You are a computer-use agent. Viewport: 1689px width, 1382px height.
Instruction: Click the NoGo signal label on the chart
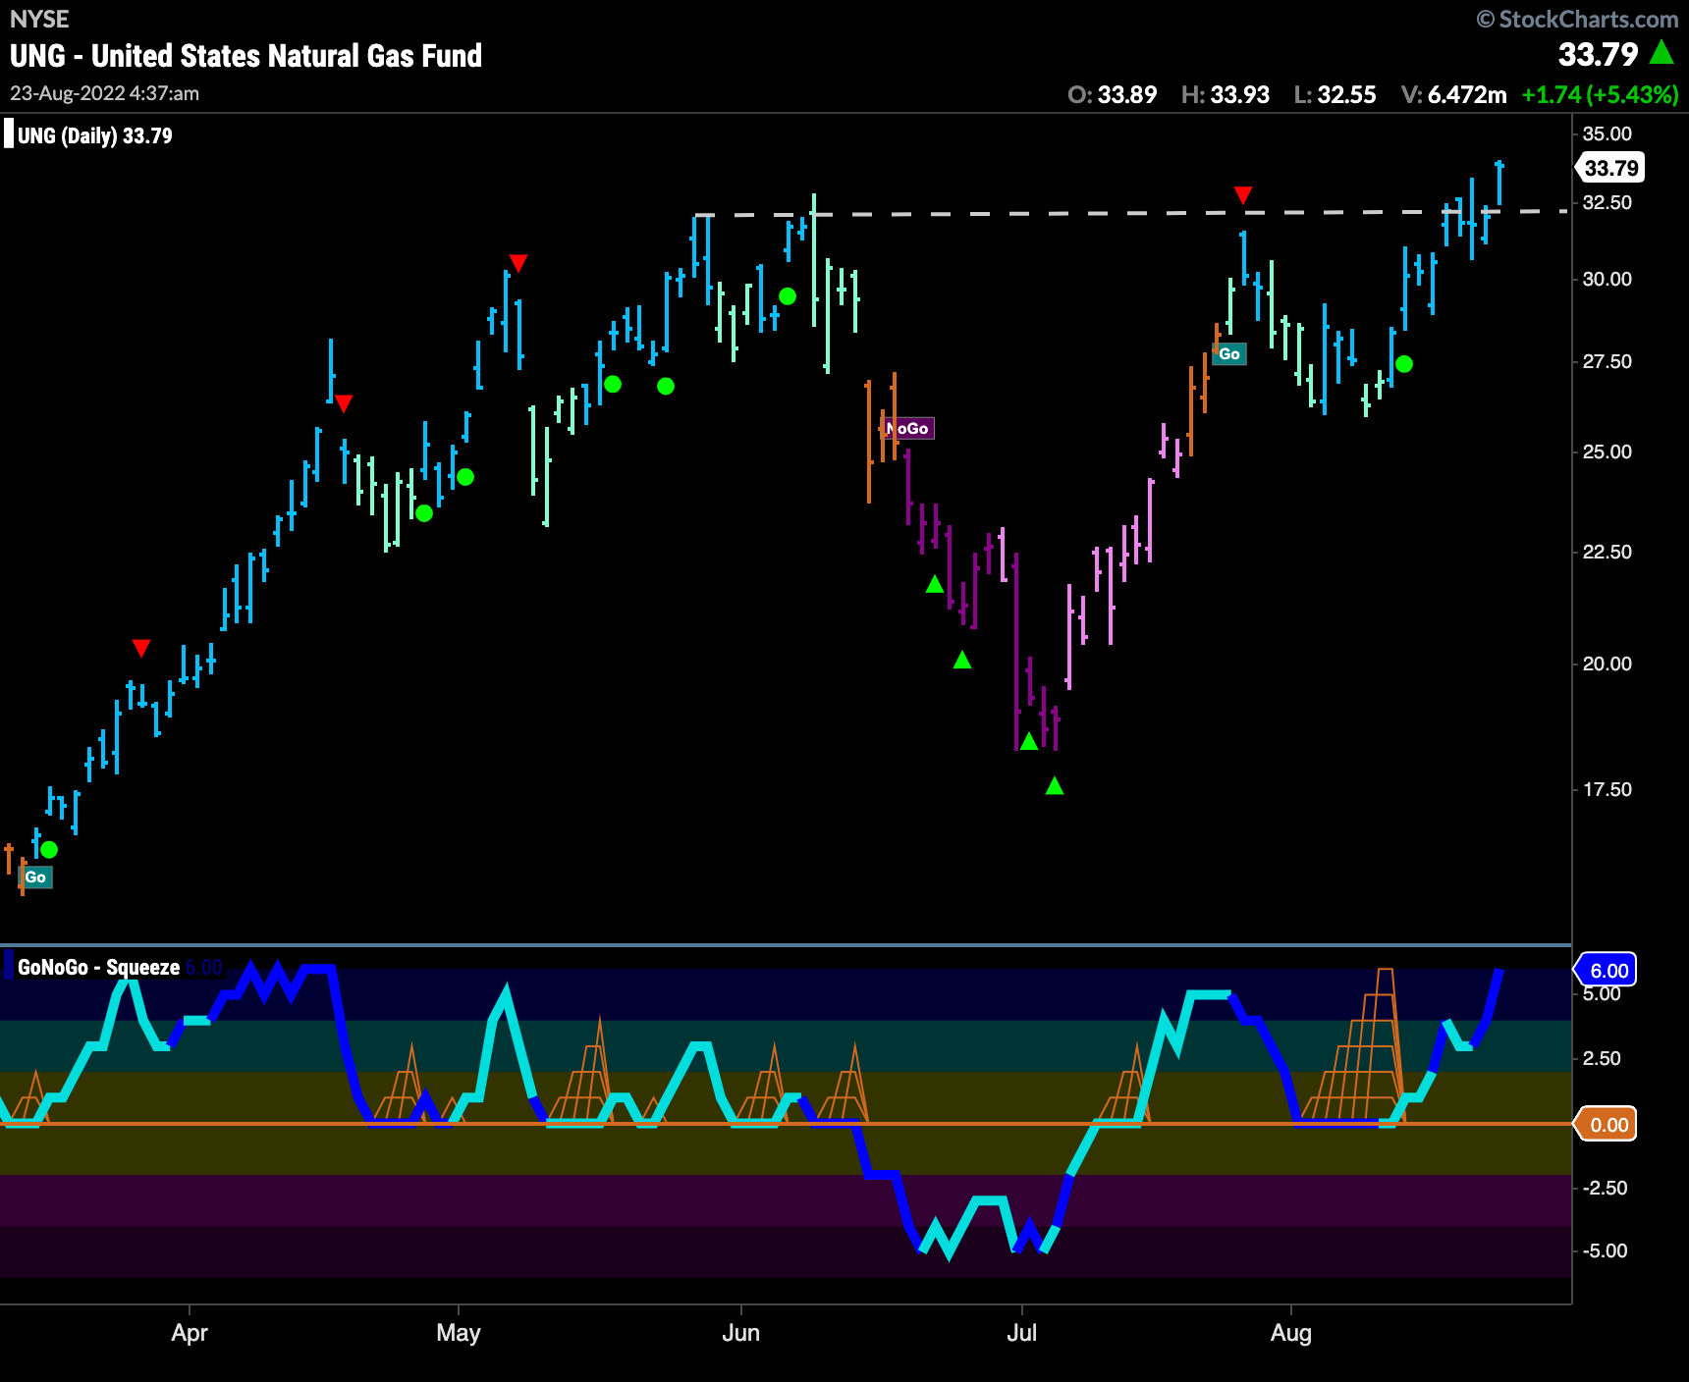click(908, 428)
